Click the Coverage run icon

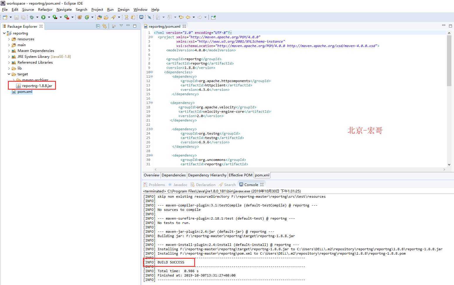[55, 17]
